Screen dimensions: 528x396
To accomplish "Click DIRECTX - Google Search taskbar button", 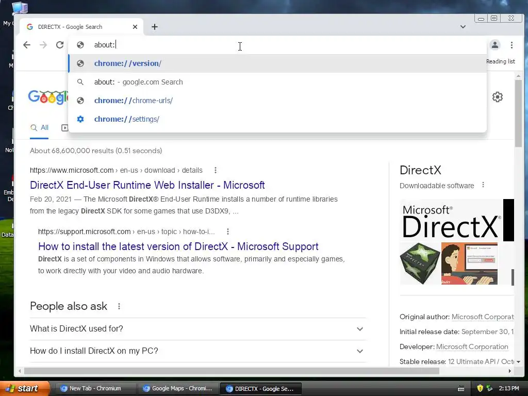I will pos(260,389).
